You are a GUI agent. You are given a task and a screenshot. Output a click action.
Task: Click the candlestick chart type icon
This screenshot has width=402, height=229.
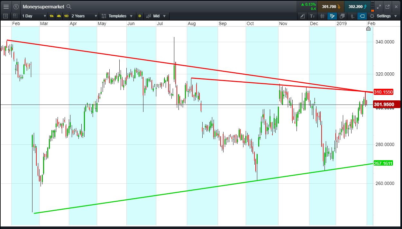click(149, 16)
